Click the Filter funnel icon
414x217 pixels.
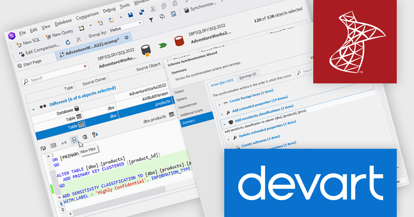click(151, 20)
